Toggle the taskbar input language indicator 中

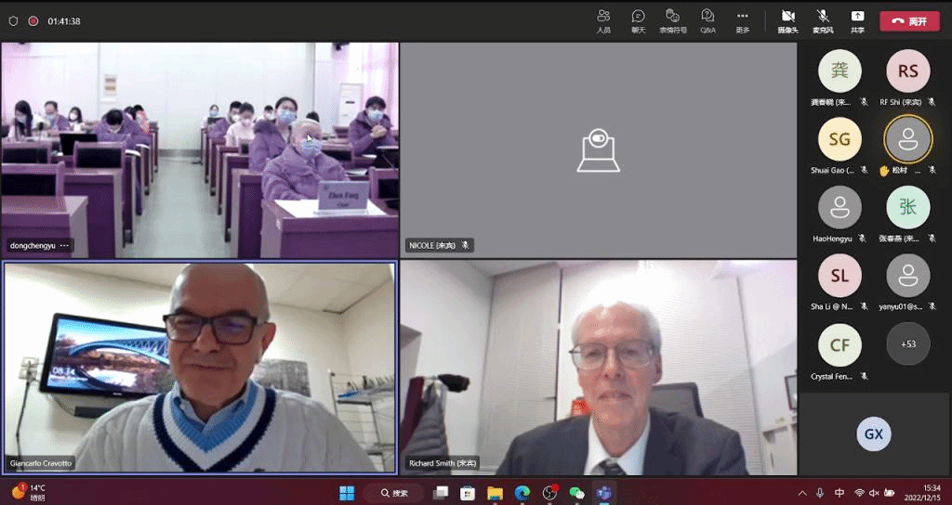840,493
